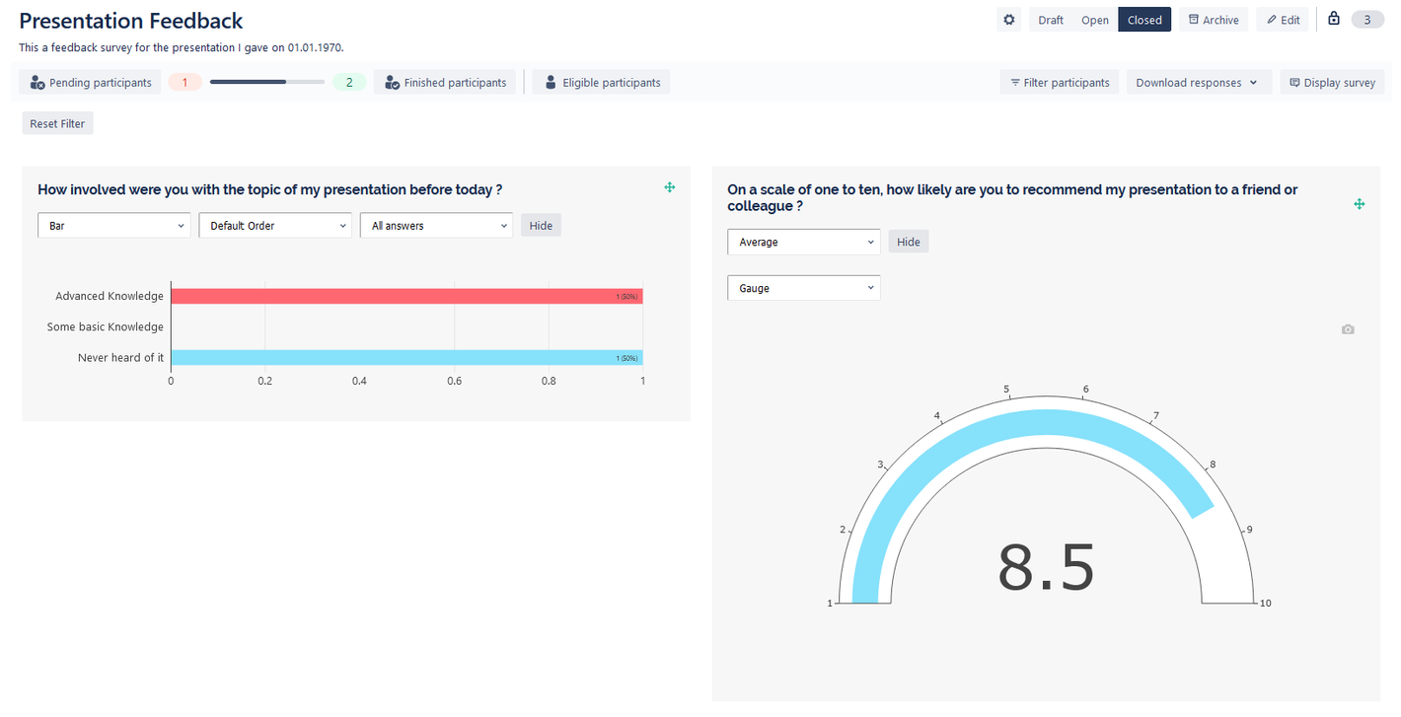Hide the recommendation question chart
This screenshot has width=1401, height=717.
[908, 242]
